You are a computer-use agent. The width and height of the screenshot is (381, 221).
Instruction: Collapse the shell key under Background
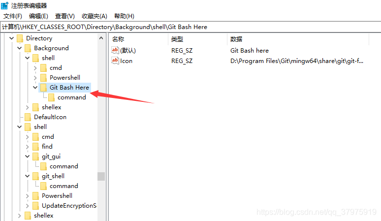pos(27,58)
